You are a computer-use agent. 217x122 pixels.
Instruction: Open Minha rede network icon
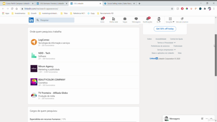coord(114,20)
